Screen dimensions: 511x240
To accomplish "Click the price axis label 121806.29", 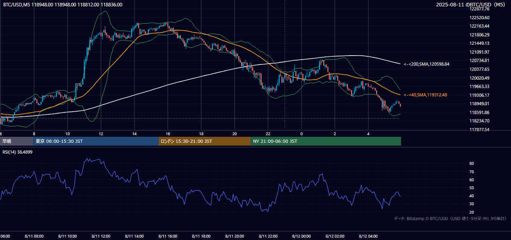I will [x=479, y=35].
